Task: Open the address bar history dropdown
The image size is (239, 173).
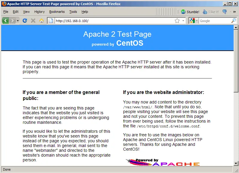Action: coord(183,21)
